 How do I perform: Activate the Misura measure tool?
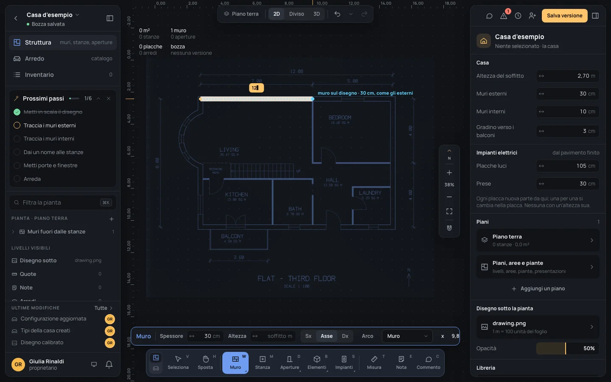tap(374, 363)
